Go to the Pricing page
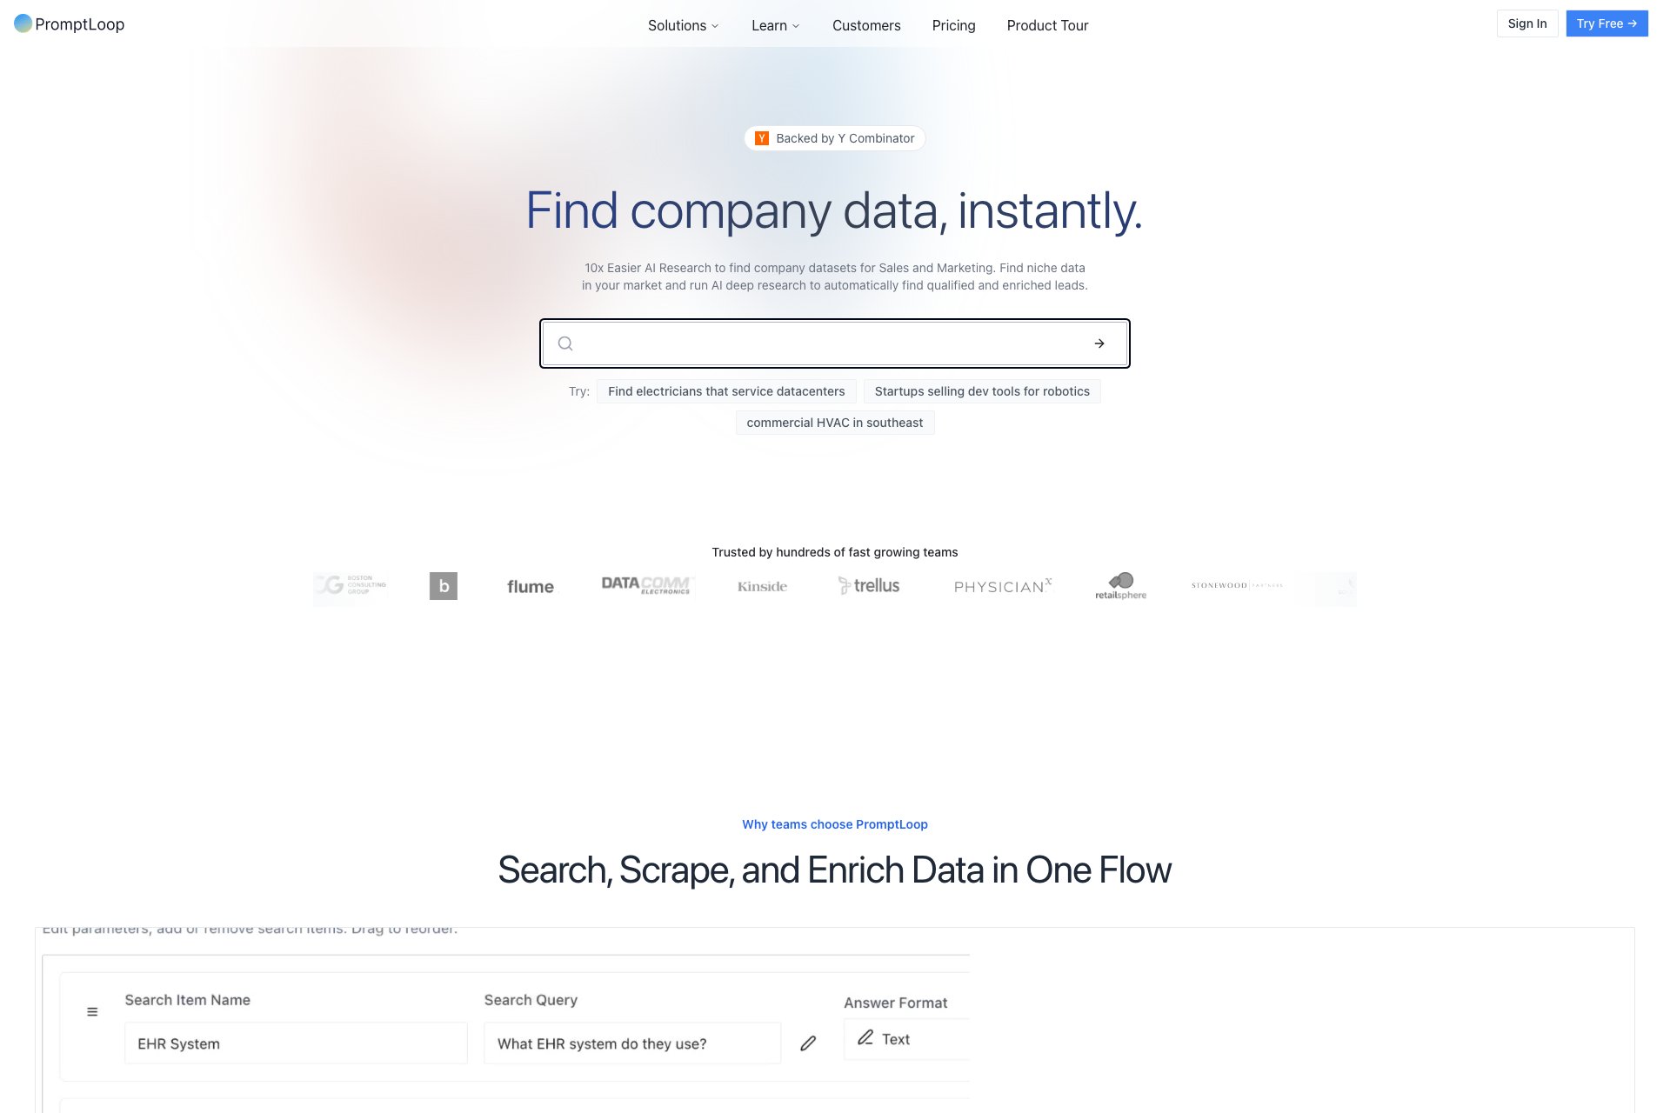Screen dimensions: 1670x1113 click(x=953, y=25)
